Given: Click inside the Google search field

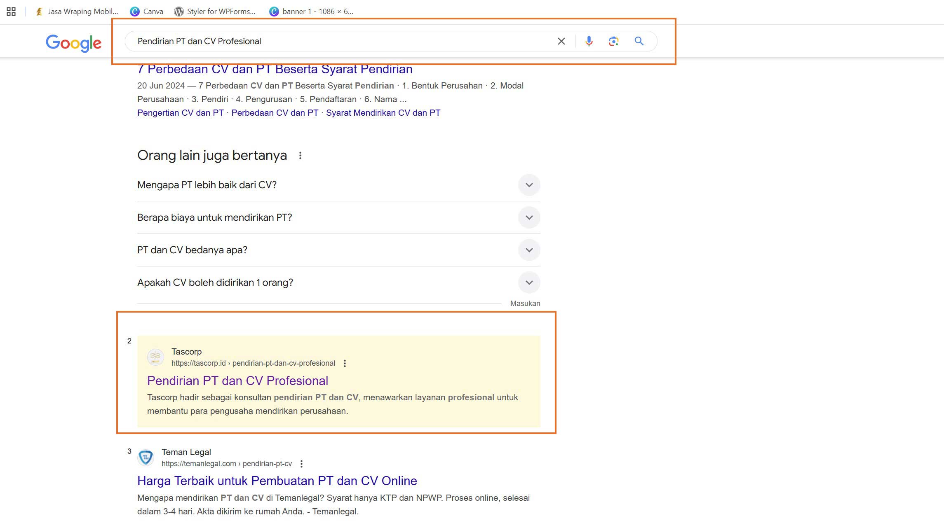Looking at the screenshot, I should (342, 41).
